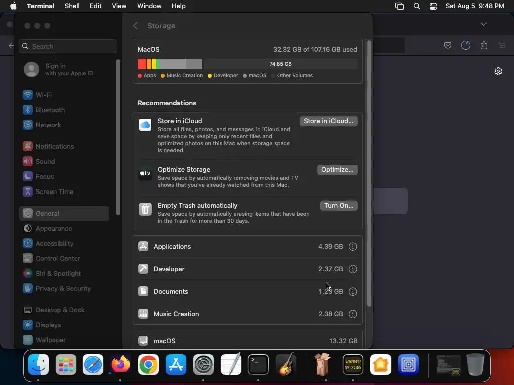This screenshot has height=385, width=514.
Task: Open Appearance settings
Action: coord(47,229)
